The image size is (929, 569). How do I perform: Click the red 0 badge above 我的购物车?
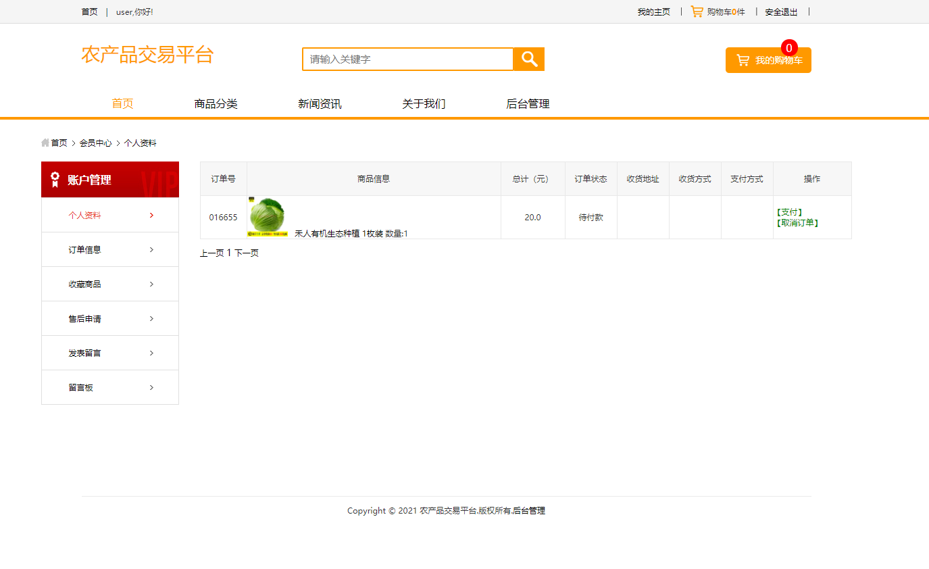click(x=788, y=47)
